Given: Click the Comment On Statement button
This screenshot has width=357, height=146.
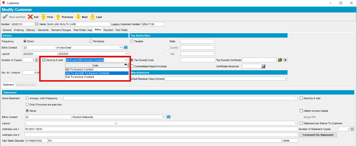Looking at the screenshot, I should 318,135.
